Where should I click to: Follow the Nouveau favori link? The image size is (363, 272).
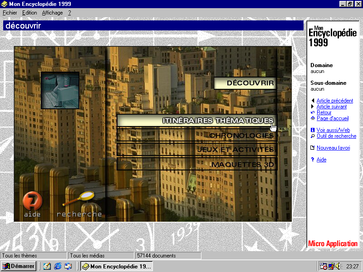point(333,148)
